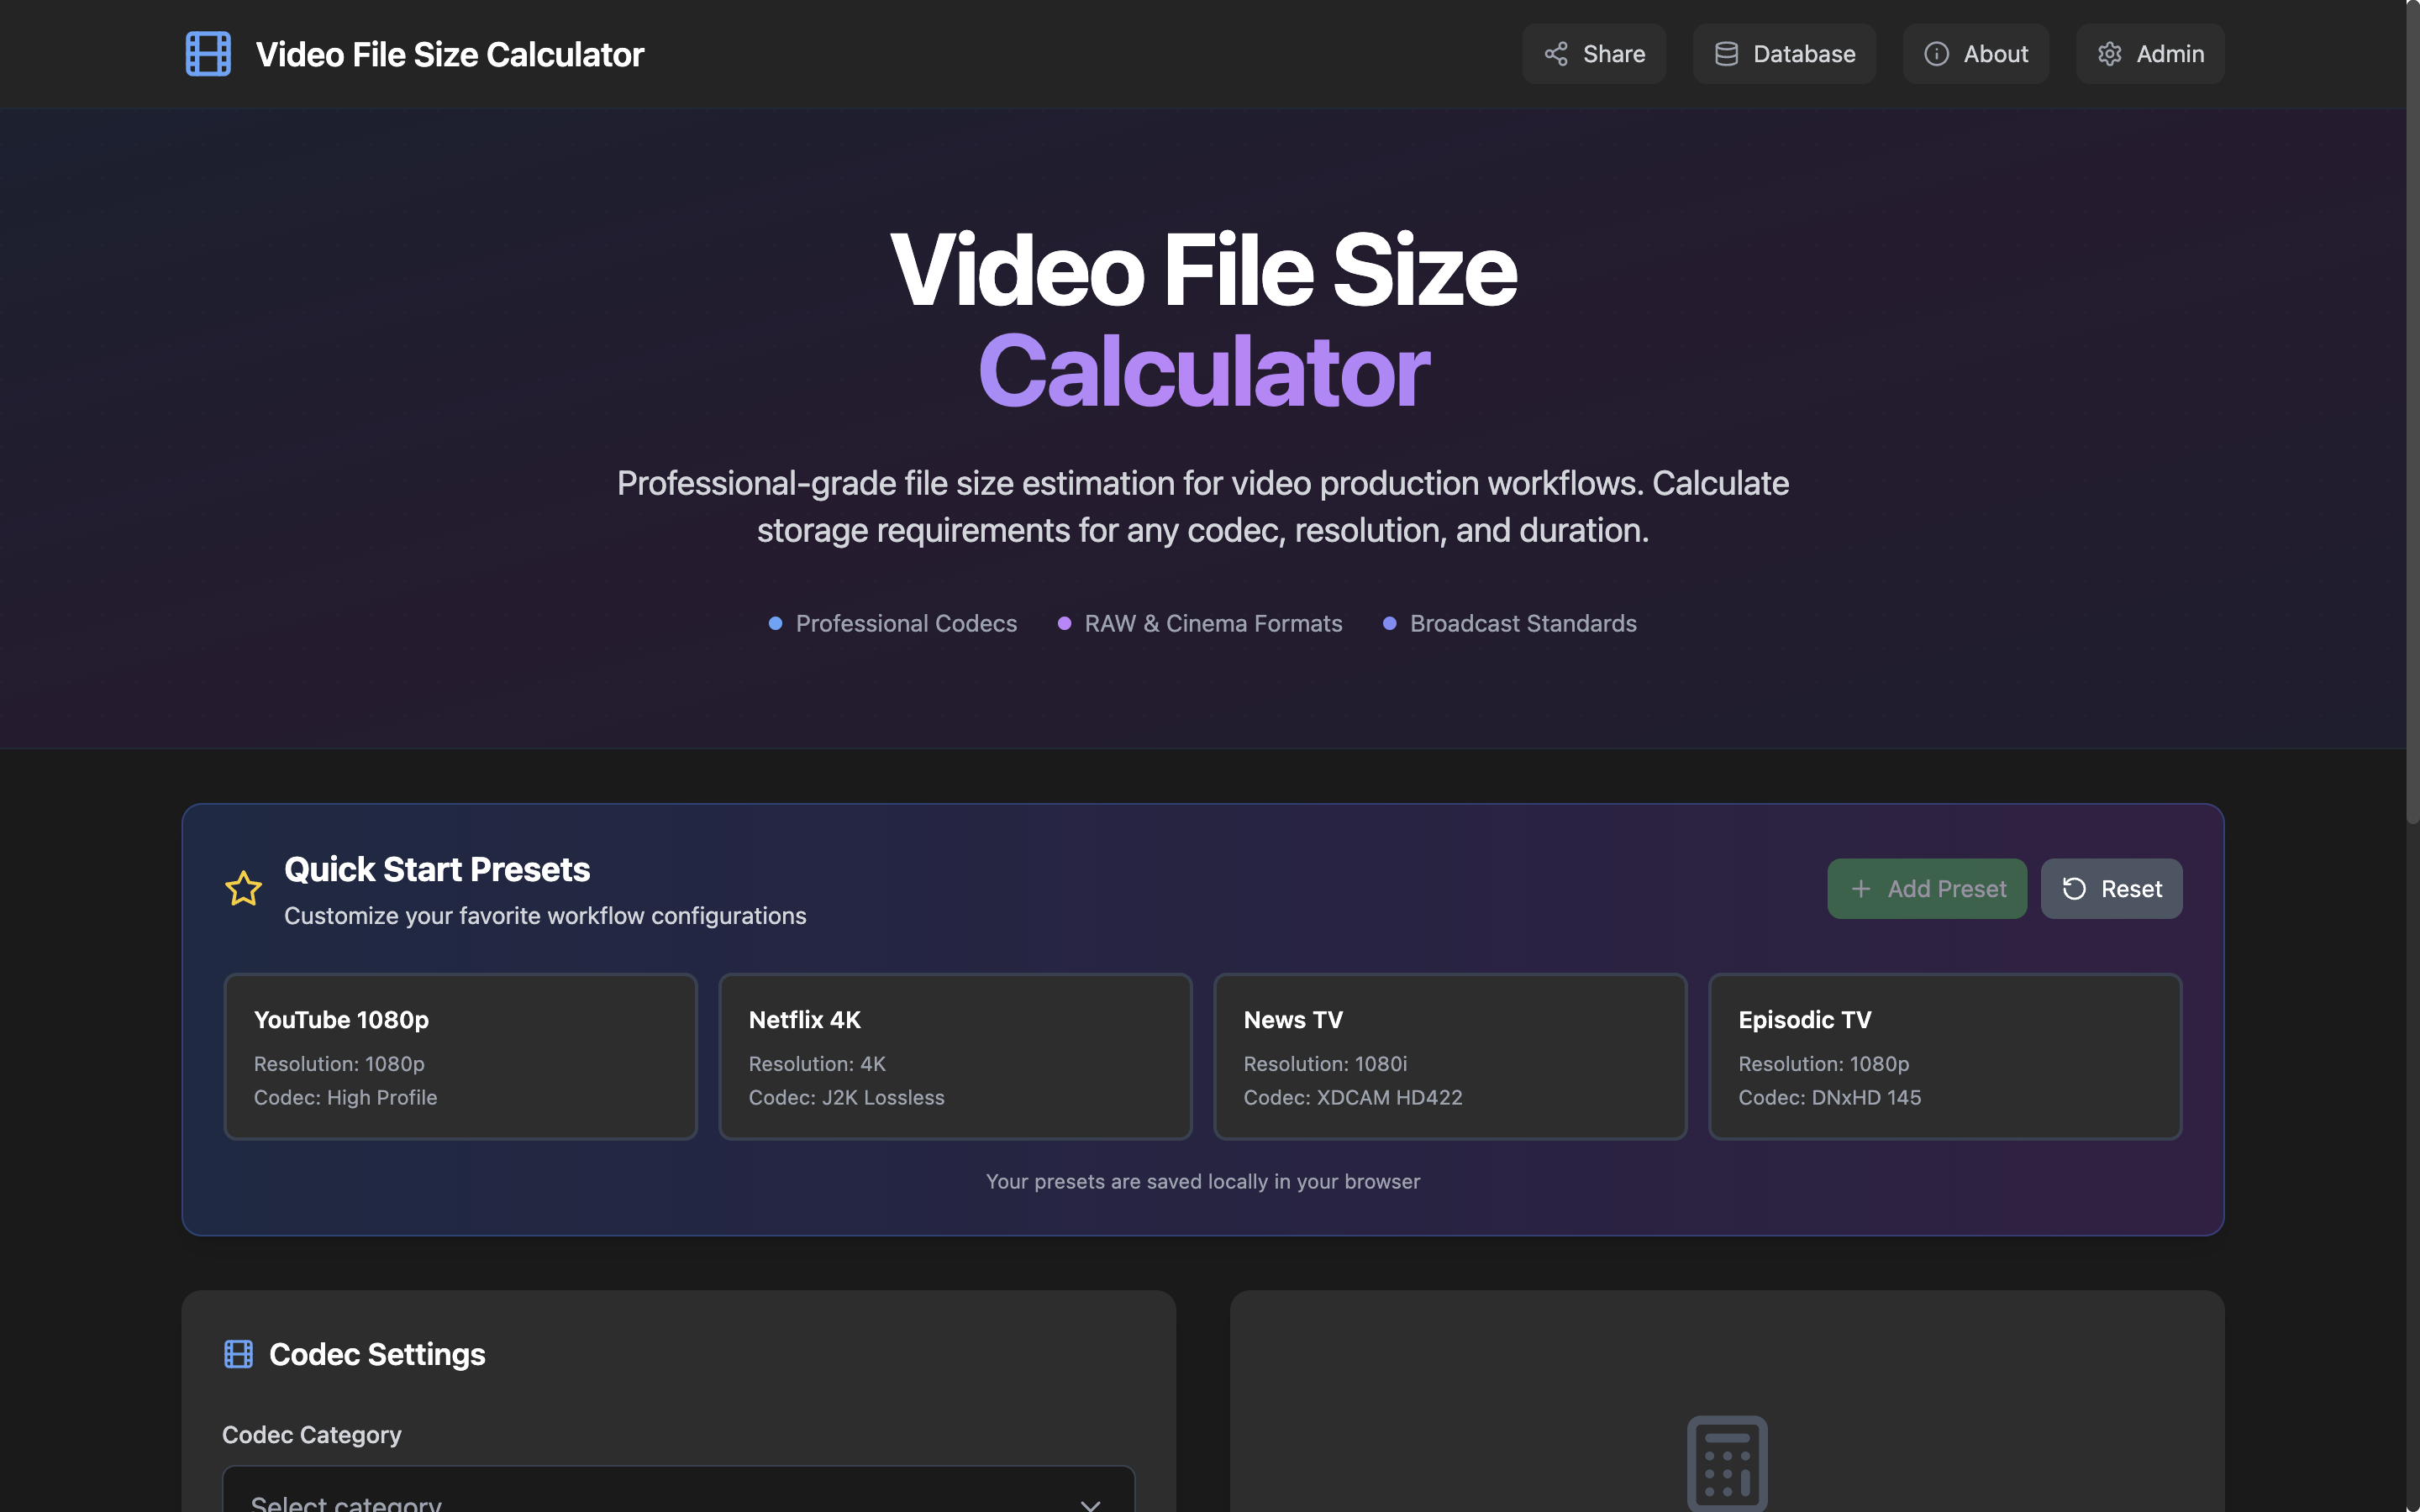Image resolution: width=2420 pixels, height=1512 pixels.
Task: Click the Codec Category chevron arrow
Action: [x=1090, y=1503]
